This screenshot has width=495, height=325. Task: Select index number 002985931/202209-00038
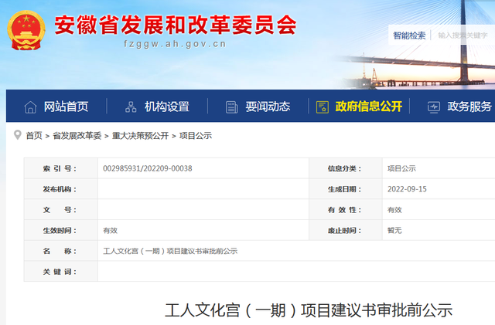(x=148, y=168)
